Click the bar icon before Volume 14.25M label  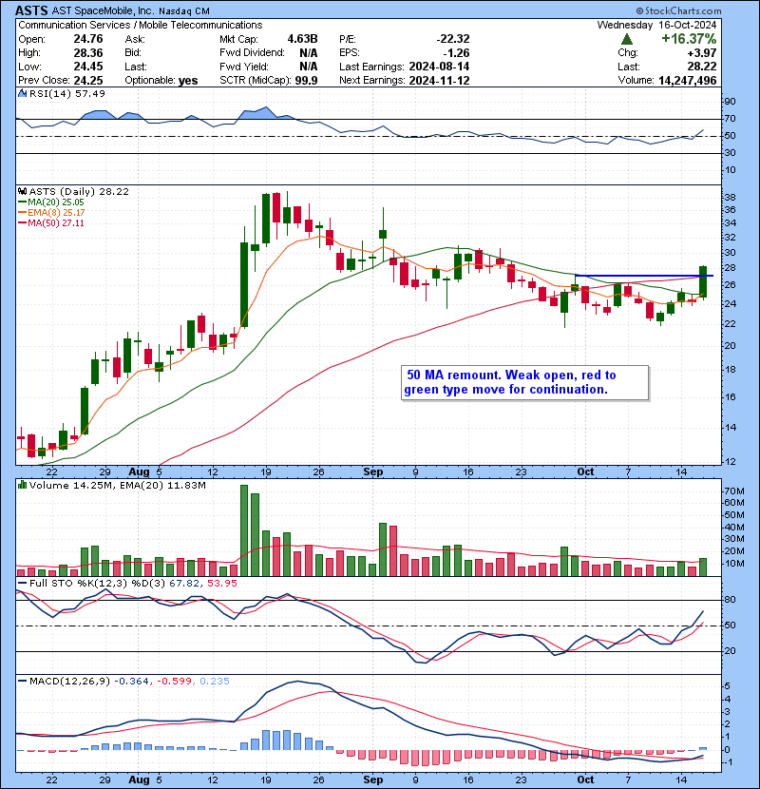point(22,485)
